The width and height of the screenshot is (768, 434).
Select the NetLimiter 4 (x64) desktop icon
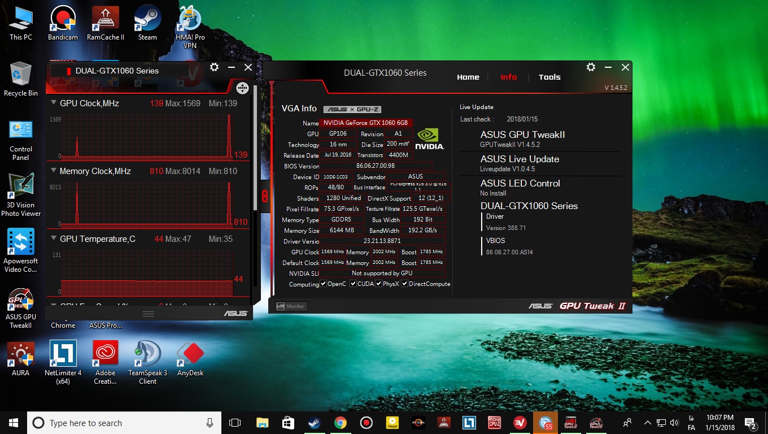coord(63,362)
